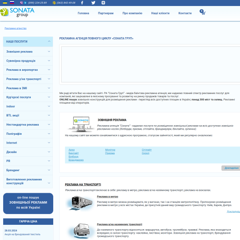
Task: Open the Призма link
Action: click(x=110, y=153)
